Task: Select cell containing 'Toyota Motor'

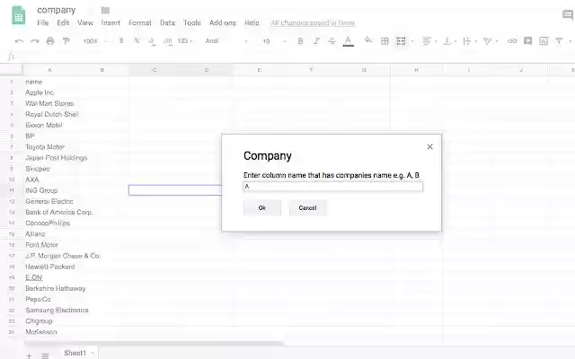Action: point(49,147)
